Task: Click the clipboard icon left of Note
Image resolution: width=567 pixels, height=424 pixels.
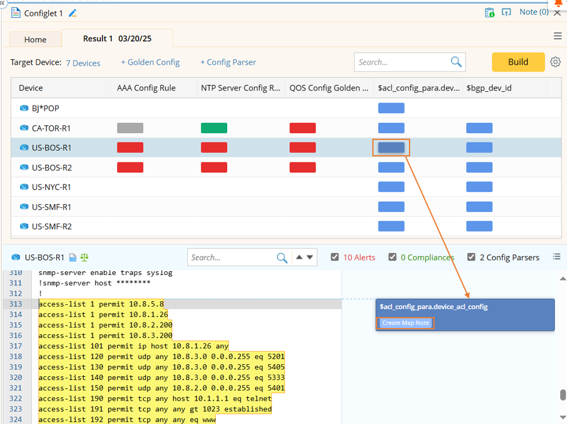Action: coord(489,12)
